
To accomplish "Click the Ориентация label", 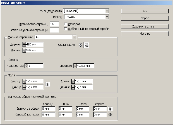I will tap(67, 45).
